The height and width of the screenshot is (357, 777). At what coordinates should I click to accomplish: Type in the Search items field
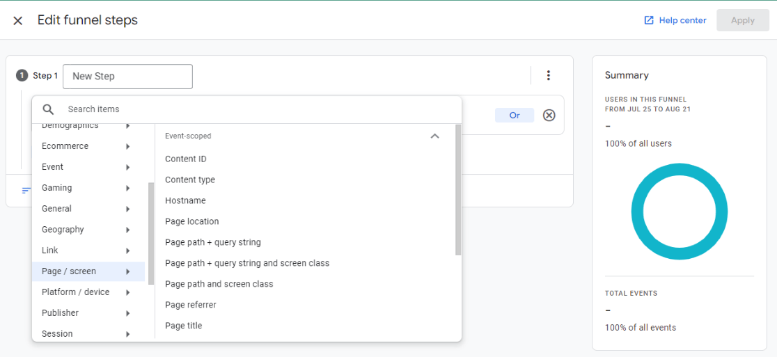258,109
